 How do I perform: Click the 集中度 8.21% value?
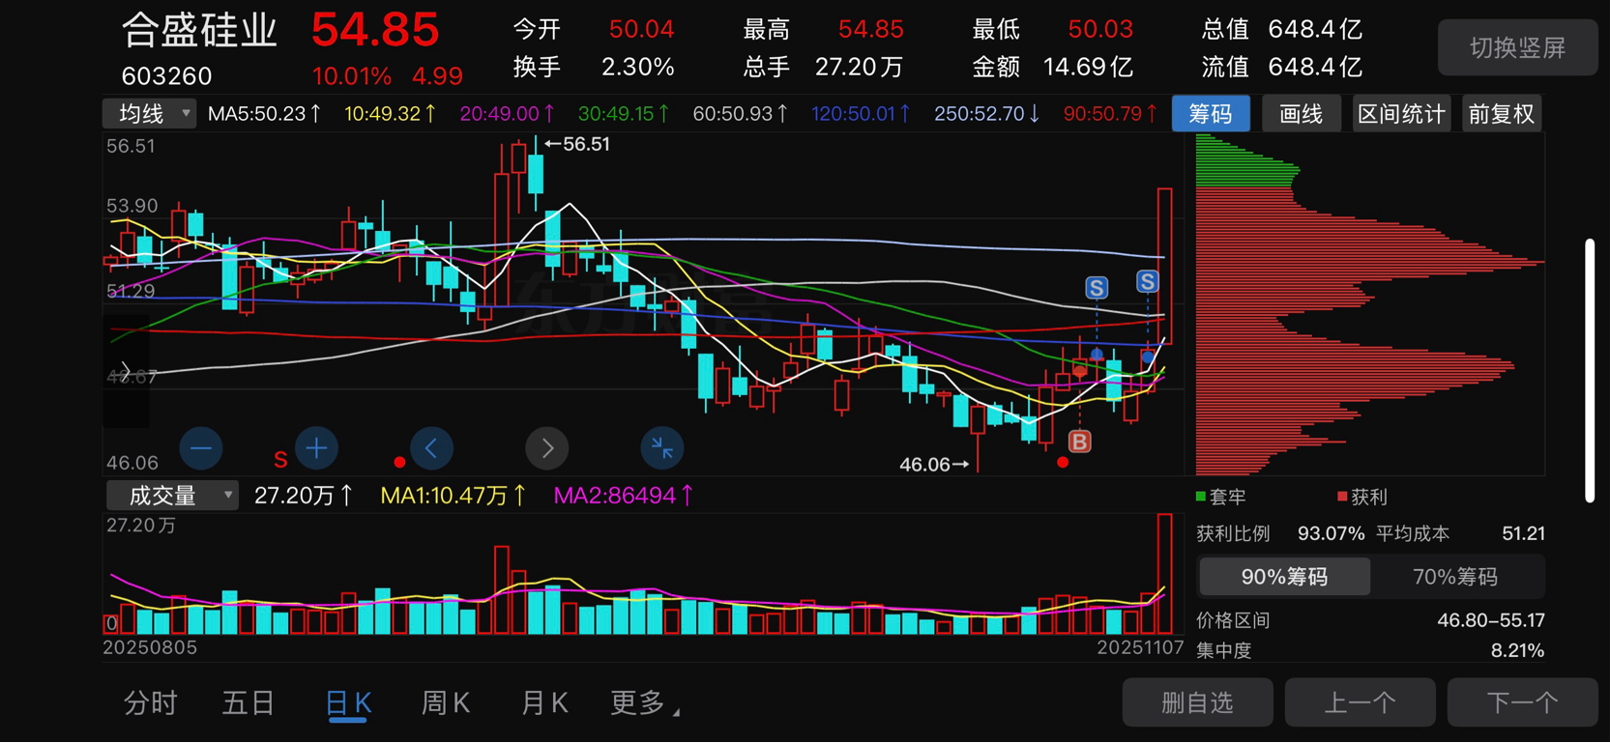[1517, 650]
